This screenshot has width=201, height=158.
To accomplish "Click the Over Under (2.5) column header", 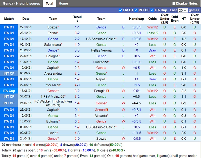I will 165,19.
